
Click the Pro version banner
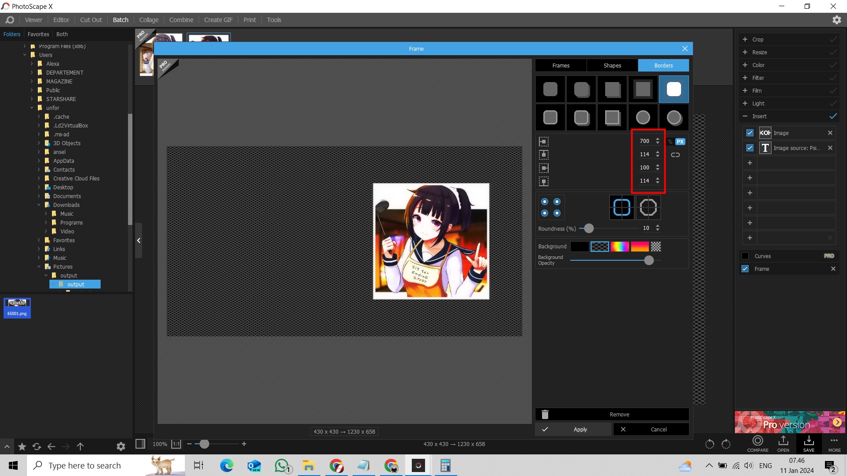(790, 422)
